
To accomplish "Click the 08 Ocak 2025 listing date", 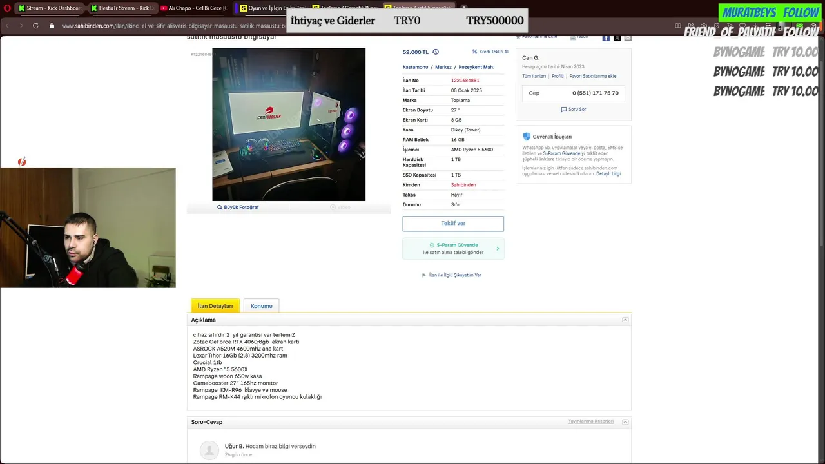I will click(x=466, y=91).
